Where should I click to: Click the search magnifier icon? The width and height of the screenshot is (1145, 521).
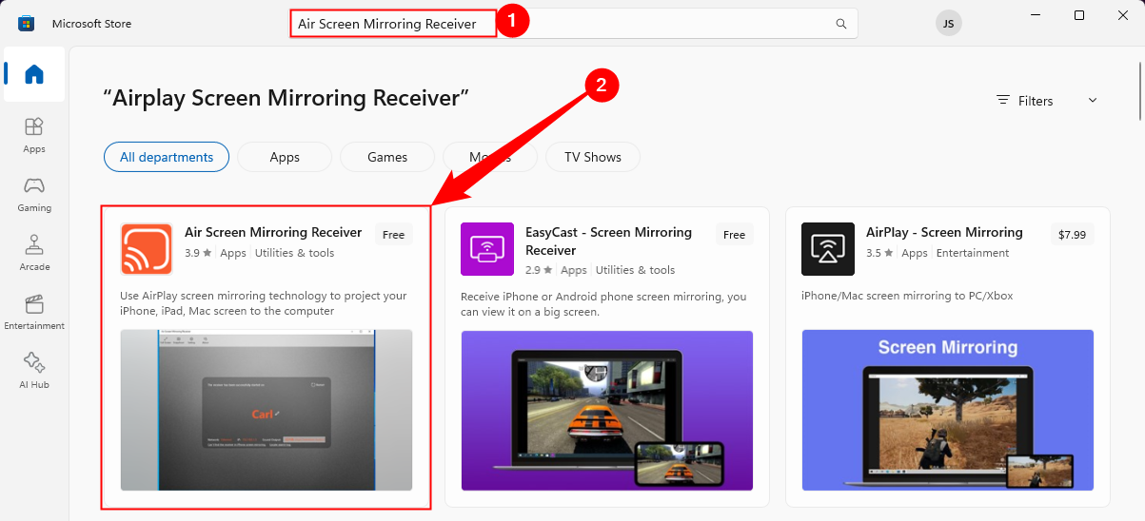tap(840, 24)
